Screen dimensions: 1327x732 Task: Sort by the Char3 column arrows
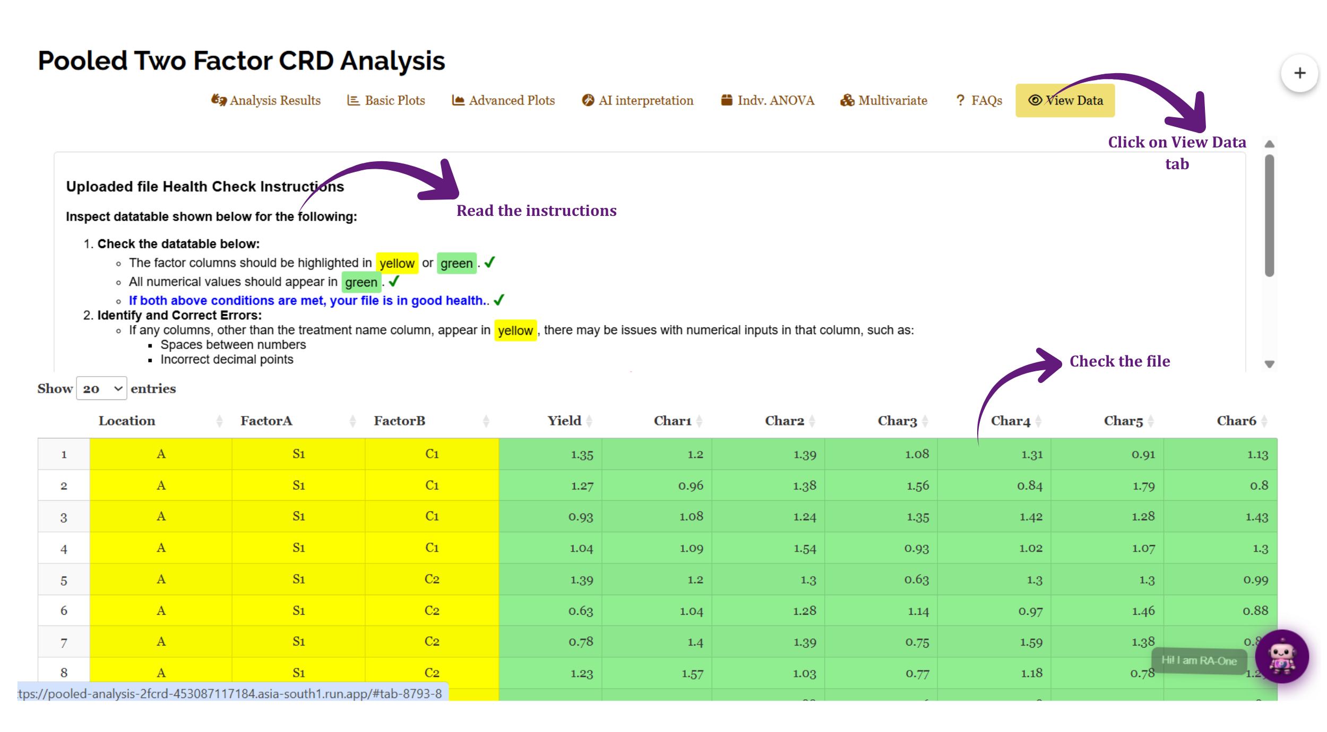point(925,421)
